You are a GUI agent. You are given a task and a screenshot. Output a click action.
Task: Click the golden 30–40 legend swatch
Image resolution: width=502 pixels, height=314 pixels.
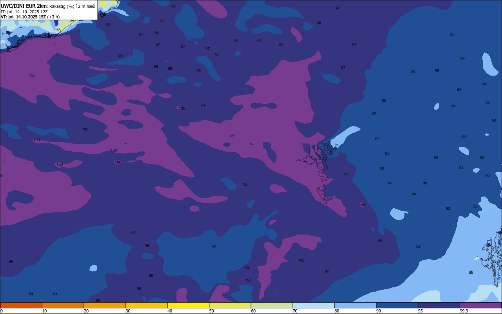(x=146, y=305)
